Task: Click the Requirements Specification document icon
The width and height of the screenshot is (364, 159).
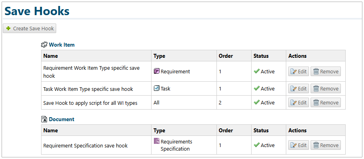Action: tap(156, 141)
